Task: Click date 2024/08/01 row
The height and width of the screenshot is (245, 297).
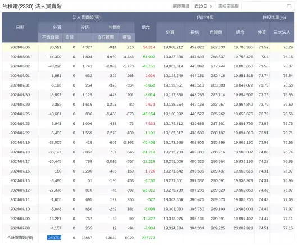Action: pos(20,76)
